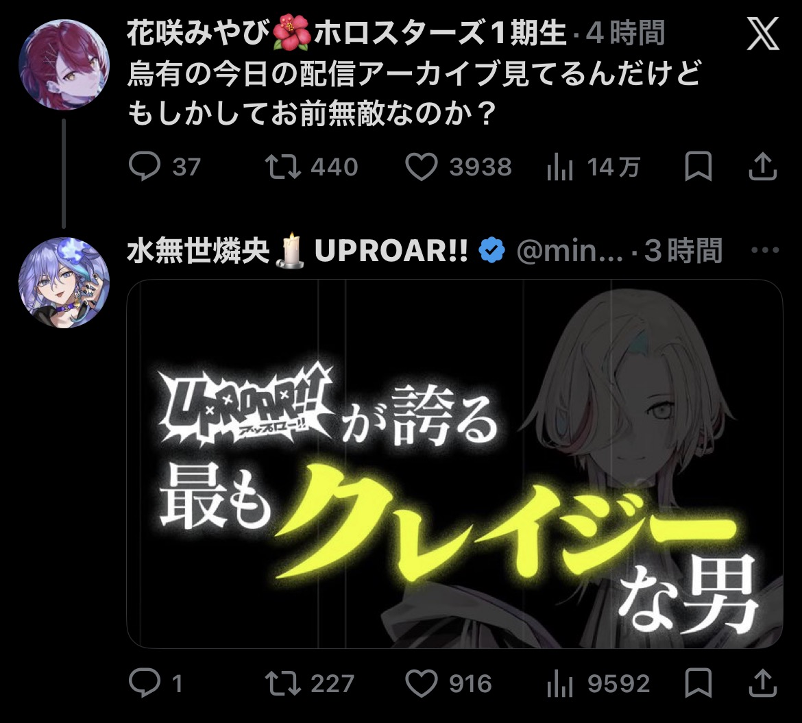Viewport: 802px width, 723px height.
Task: Share 花咲みやび's tweet
Action: 763,167
